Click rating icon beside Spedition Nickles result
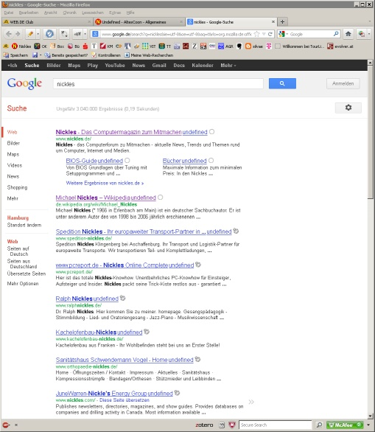Viewport: 375px width, 432px height. [236, 231]
